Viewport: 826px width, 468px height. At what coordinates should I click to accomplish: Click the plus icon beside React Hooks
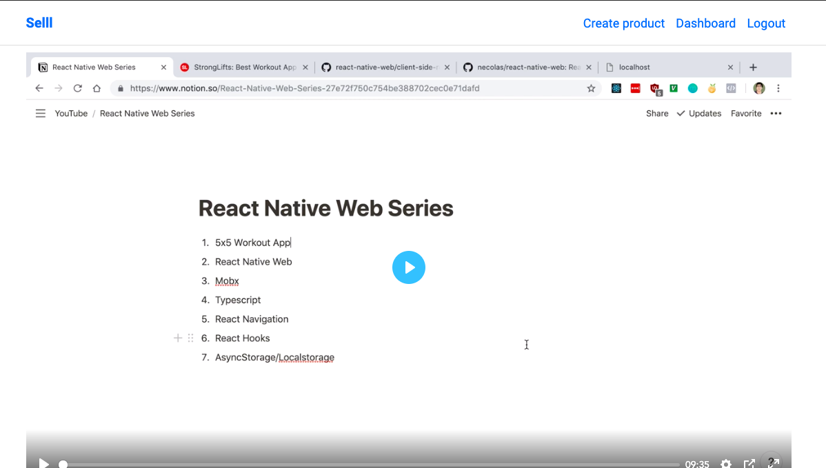(178, 338)
